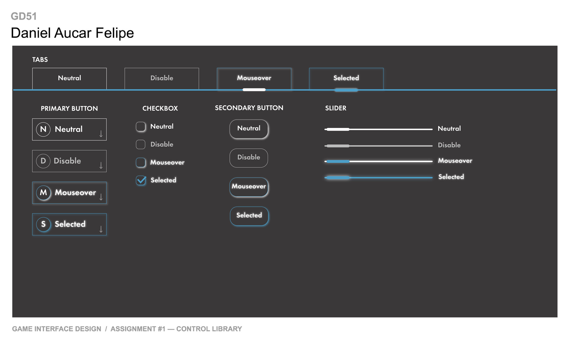Click the Disable checkbox
Image resolution: width=570 pixels, height=342 pixels.
point(141,145)
